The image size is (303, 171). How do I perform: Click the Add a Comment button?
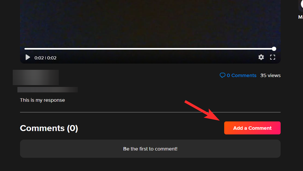[252, 128]
